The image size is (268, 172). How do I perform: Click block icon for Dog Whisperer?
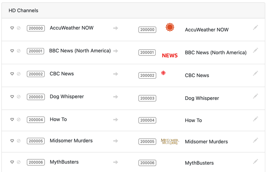[18, 96]
